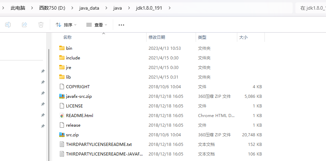Image resolution: width=326 pixels, height=161 pixels.
Task: Open the Sort (排序) dropdown
Action: click(66, 25)
